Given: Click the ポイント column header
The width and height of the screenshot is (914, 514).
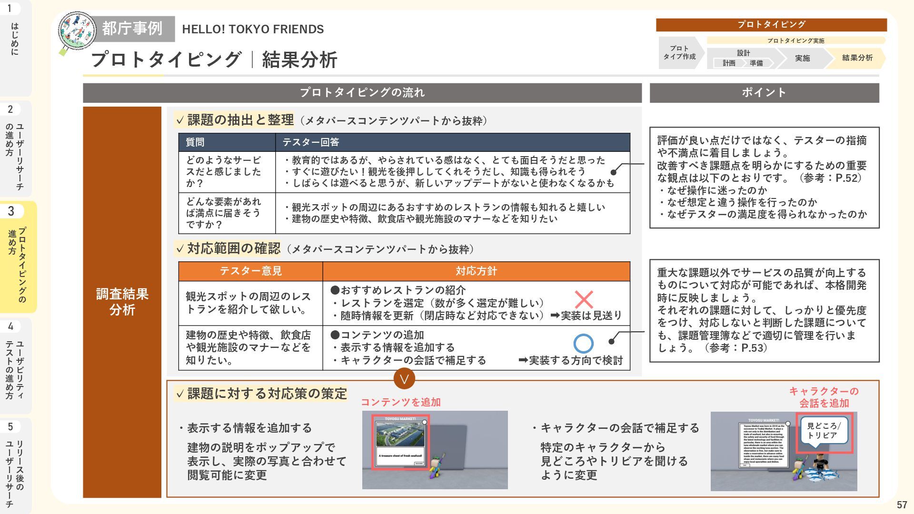Looking at the screenshot, I should (764, 93).
